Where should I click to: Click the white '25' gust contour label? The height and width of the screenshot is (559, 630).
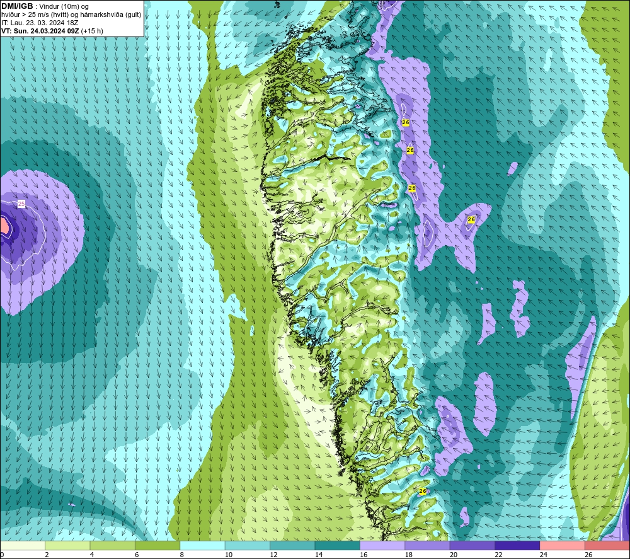(x=21, y=204)
